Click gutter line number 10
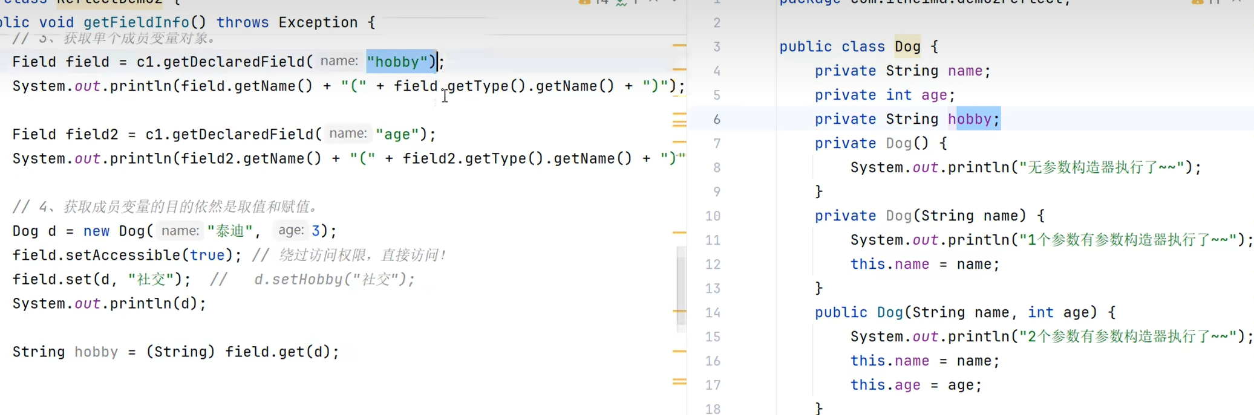Screen dimensions: 1254x415 point(713,216)
